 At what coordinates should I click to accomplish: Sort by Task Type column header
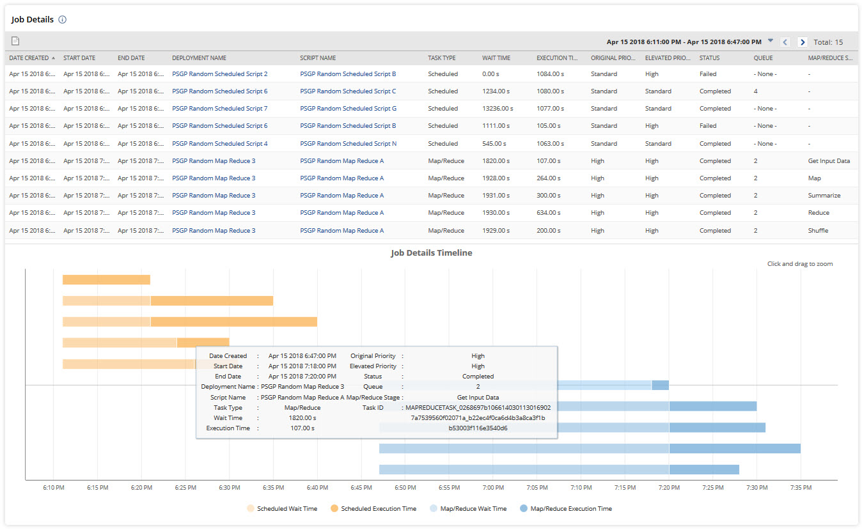[x=442, y=58]
